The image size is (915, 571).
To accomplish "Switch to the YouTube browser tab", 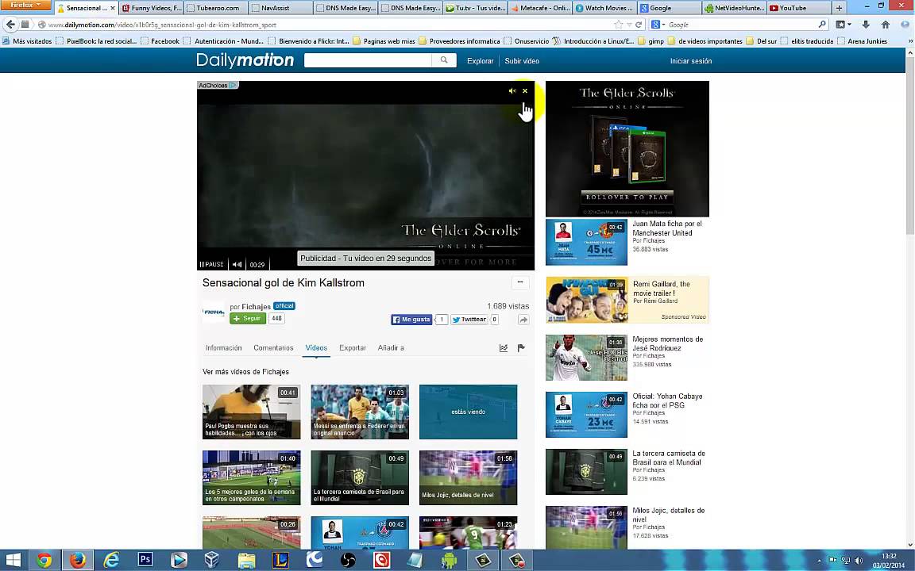I will [x=798, y=8].
